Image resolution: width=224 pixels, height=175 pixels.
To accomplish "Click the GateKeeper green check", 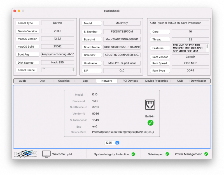I will (167, 154).
